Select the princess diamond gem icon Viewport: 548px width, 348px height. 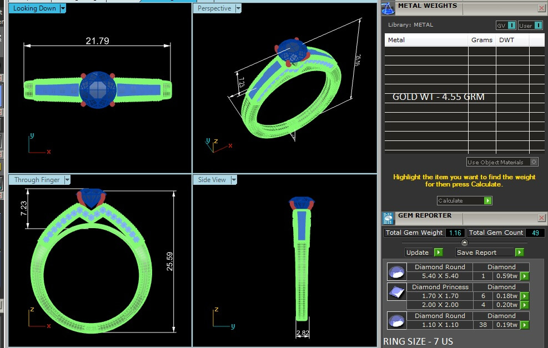[x=395, y=292]
